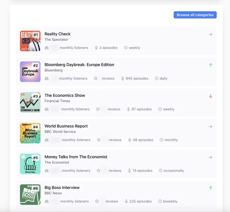Click the clock icon beside biweekly
This screenshot has width=230, height=212.
[x=160, y=201]
